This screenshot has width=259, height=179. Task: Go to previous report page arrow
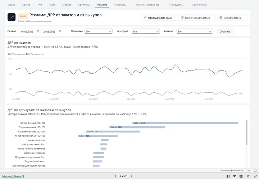(115, 176)
